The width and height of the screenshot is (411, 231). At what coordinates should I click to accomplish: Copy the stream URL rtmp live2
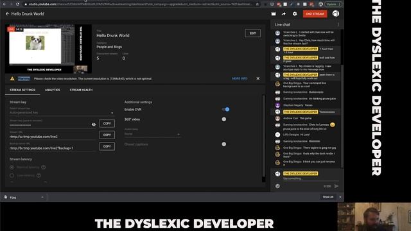pos(107,135)
